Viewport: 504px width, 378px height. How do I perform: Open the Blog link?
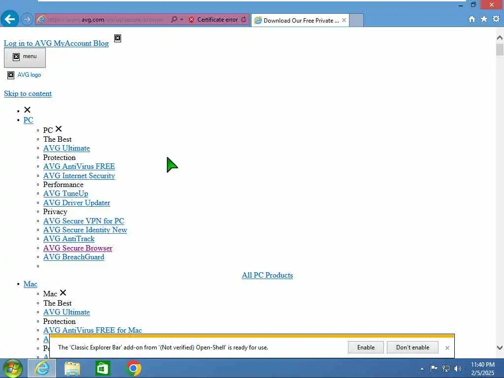[101, 43]
